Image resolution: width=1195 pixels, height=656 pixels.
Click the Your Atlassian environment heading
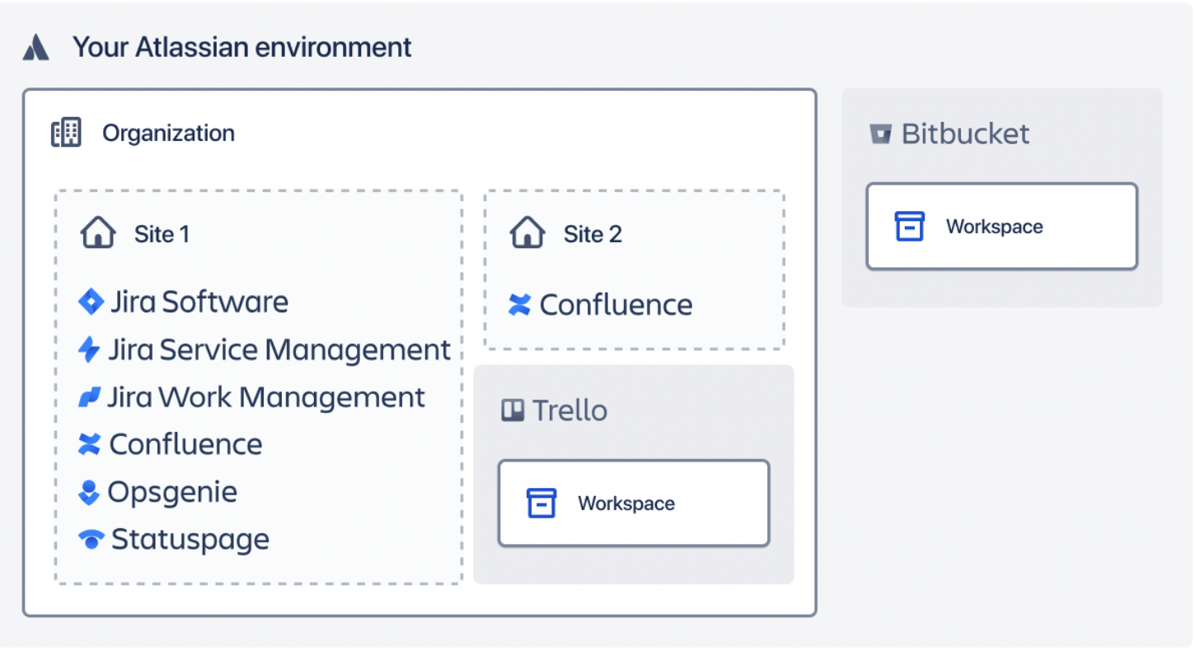(x=242, y=47)
